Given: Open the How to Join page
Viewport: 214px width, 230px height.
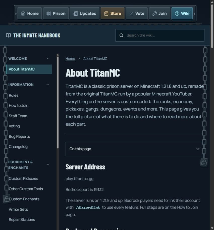Looking at the screenshot, I should pyautogui.click(x=19, y=105).
